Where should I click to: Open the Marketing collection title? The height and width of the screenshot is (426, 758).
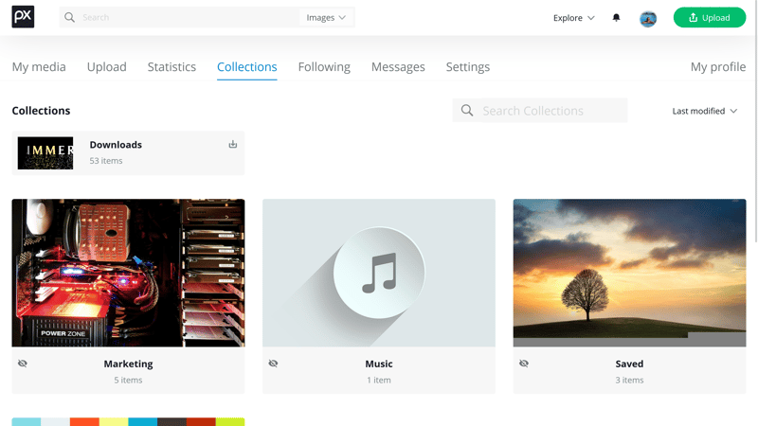click(128, 364)
